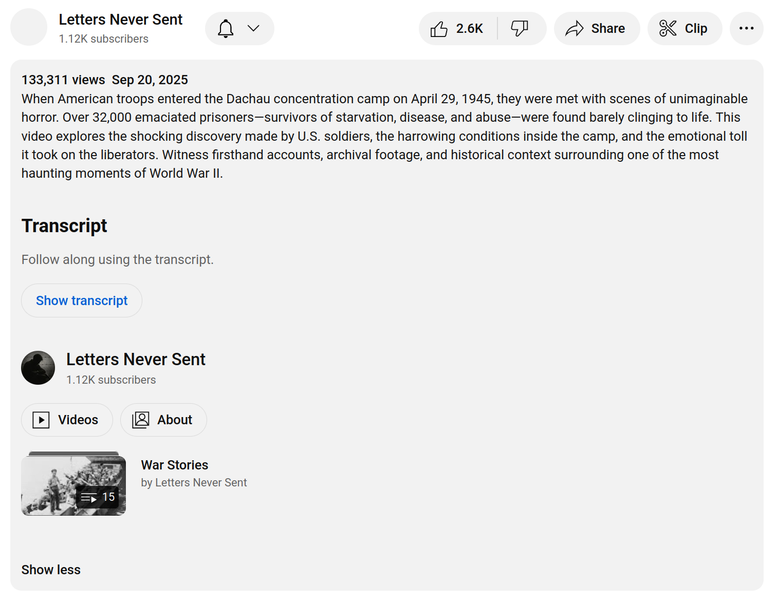
Task: Click the thumbs-up like icon
Action: click(x=438, y=29)
